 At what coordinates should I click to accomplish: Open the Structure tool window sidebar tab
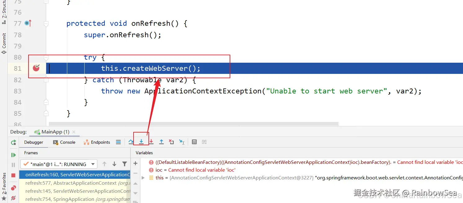(x=4, y=12)
